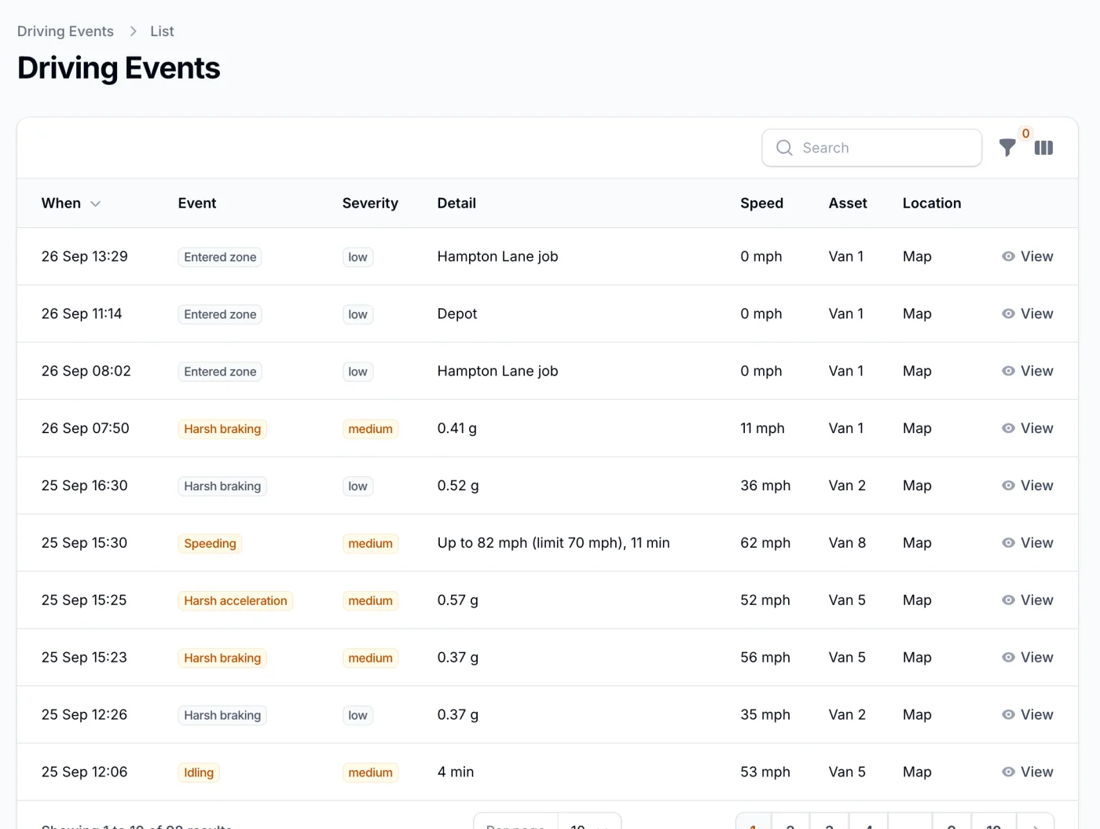Sort by the When column header
Viewport: 1100px width, 829px height.
(x=71, y=204)
